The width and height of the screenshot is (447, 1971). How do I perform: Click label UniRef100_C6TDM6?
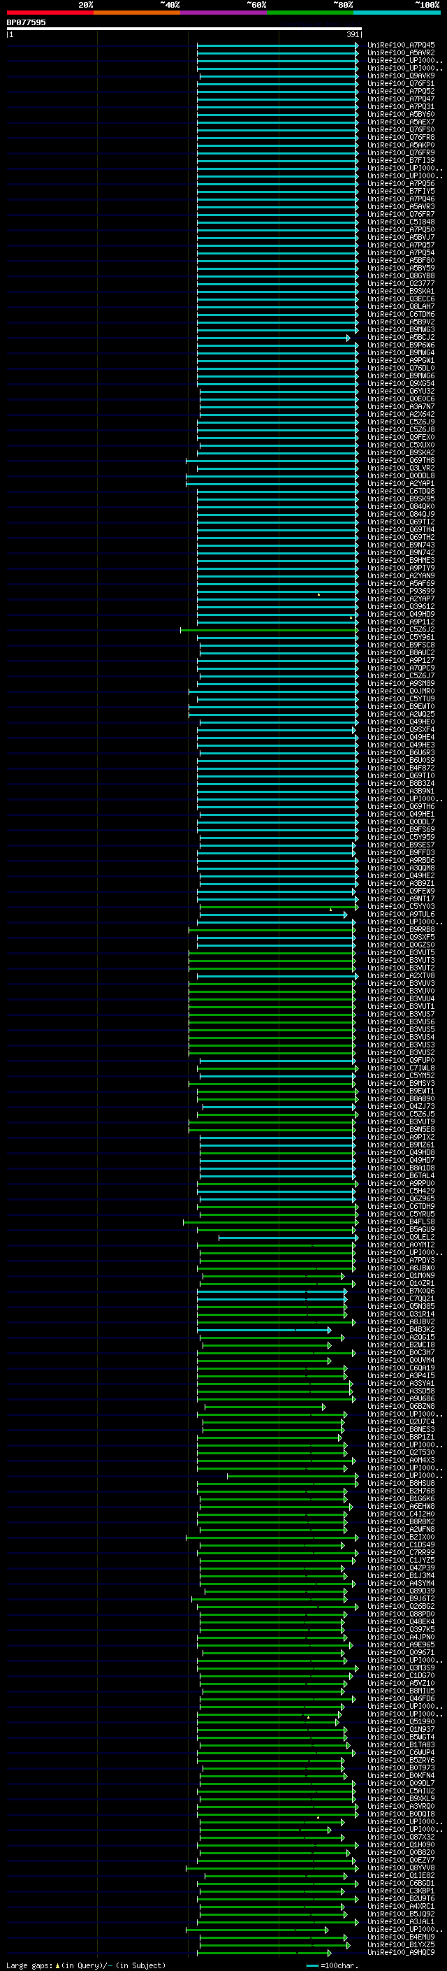401,315
